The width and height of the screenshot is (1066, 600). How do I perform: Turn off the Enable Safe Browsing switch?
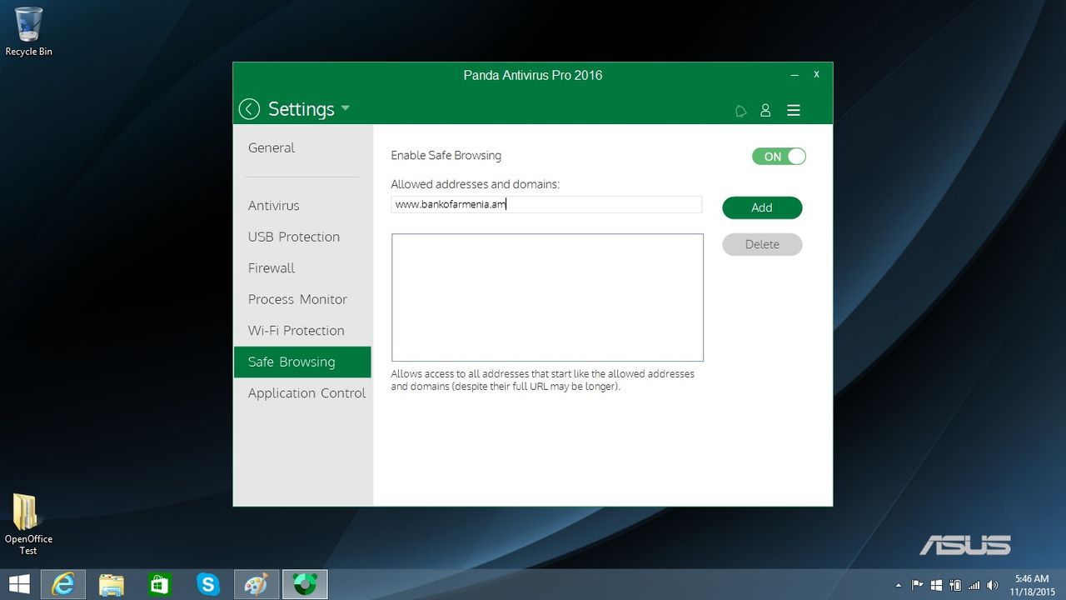click(779, 157)
